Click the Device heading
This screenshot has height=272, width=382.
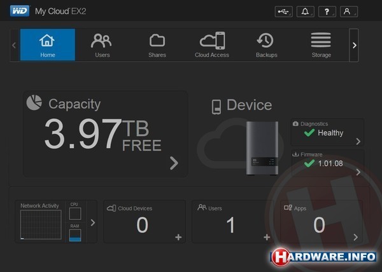pyautogui.click(x=249, y=105)
